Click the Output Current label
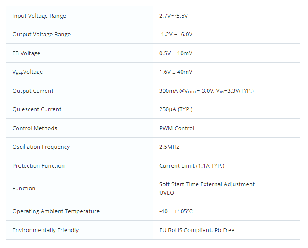308x248 pixels. [x=33, y=91]
